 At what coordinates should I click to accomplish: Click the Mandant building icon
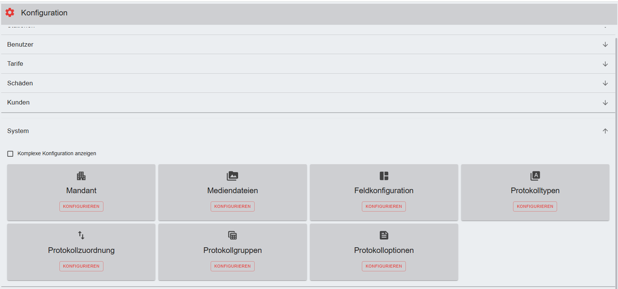point(81,176)
